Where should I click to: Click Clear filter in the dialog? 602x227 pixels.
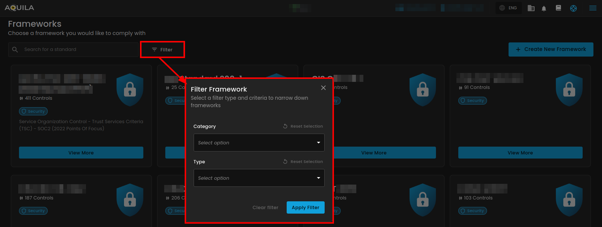pos(265,208)
